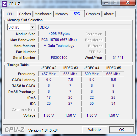The image size is (137, 136).
Task: Click the JEDEC #5 voltage 1.50 V cell
Action: (x=113, y=115)
